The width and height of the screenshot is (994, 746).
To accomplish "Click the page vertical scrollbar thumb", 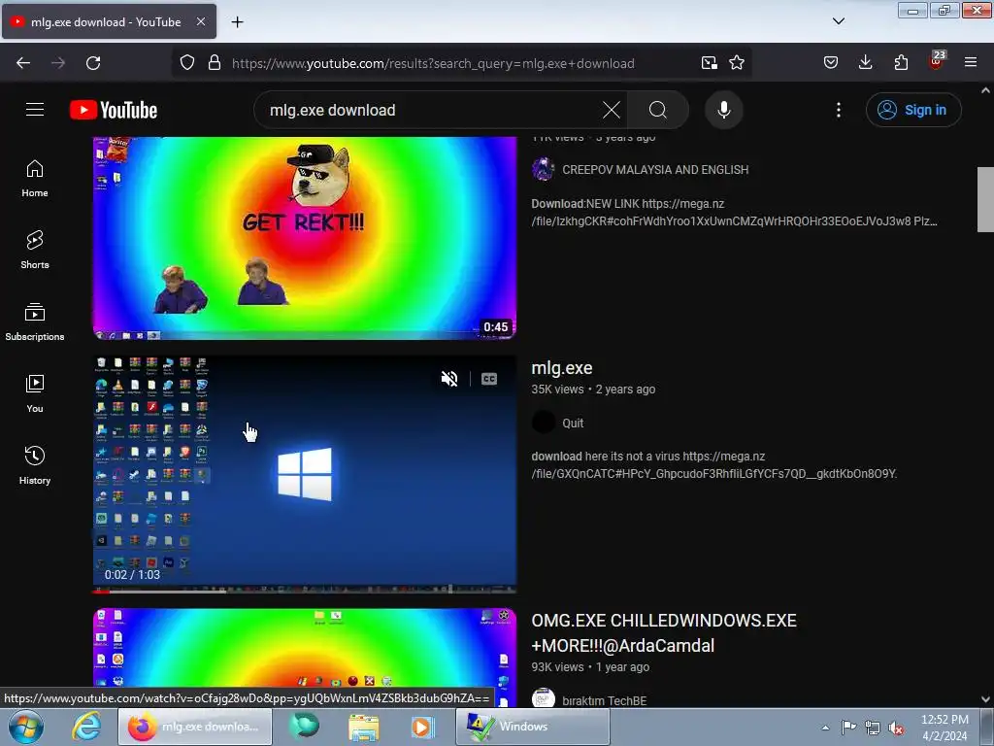I will [x=985, y=199].
